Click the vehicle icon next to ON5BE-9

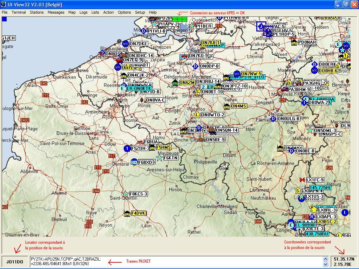[x=201, y=139]
